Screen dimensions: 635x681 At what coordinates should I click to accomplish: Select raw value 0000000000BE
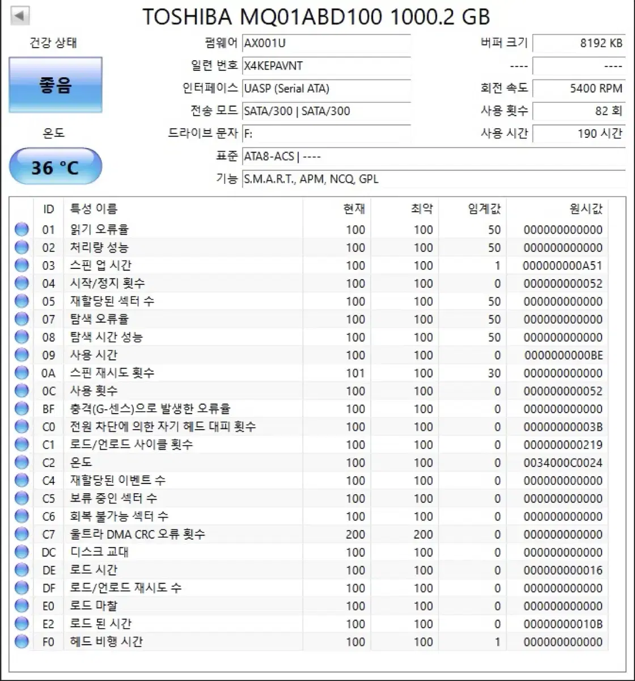pos(563,355)
